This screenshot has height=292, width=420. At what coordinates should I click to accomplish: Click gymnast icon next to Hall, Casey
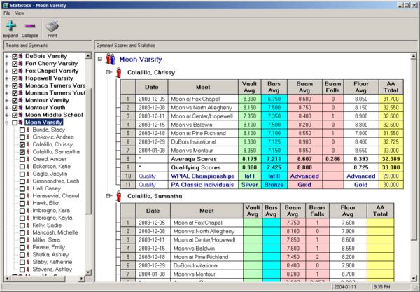click(x=28, y=188)
